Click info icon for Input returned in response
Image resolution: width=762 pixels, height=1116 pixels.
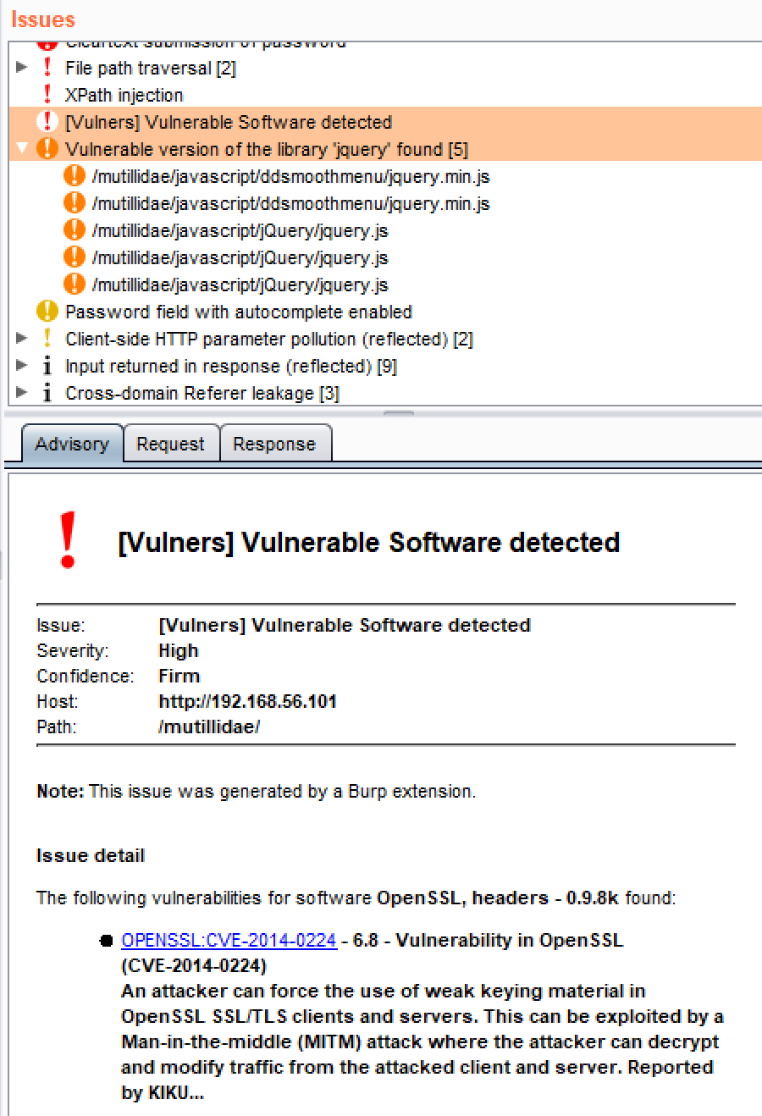pyautogui.click(x=47, y=366)
